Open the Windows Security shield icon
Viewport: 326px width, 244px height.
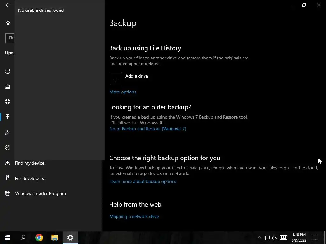tap(8, 102)
